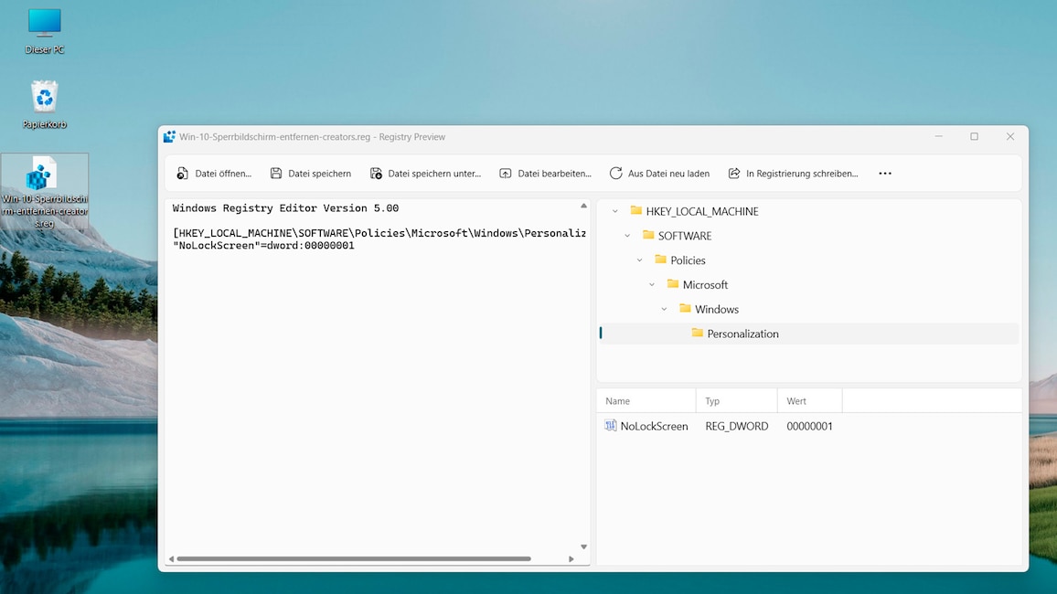Collapse the HKEY_LOCAL_MACHINE tree node
This screenshot has width=1057, height=594.
point(614,211)
